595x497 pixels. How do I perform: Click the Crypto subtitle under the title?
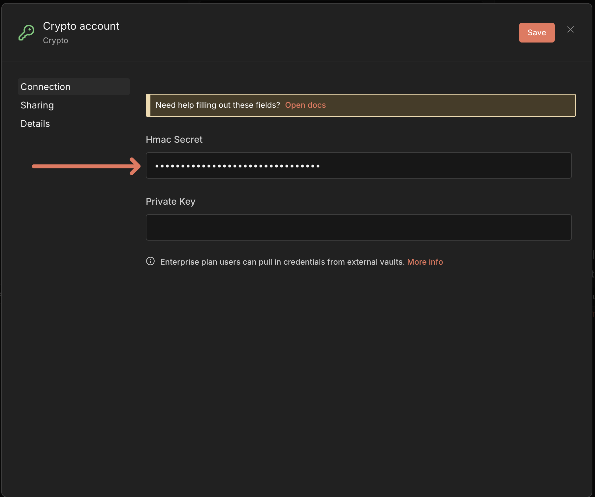(x=55, y=40)
